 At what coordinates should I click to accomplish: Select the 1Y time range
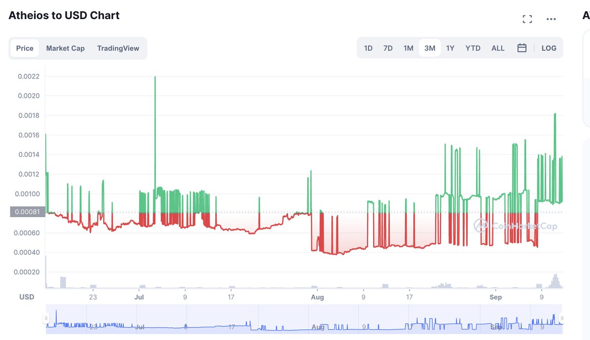(x=450, y=48)
